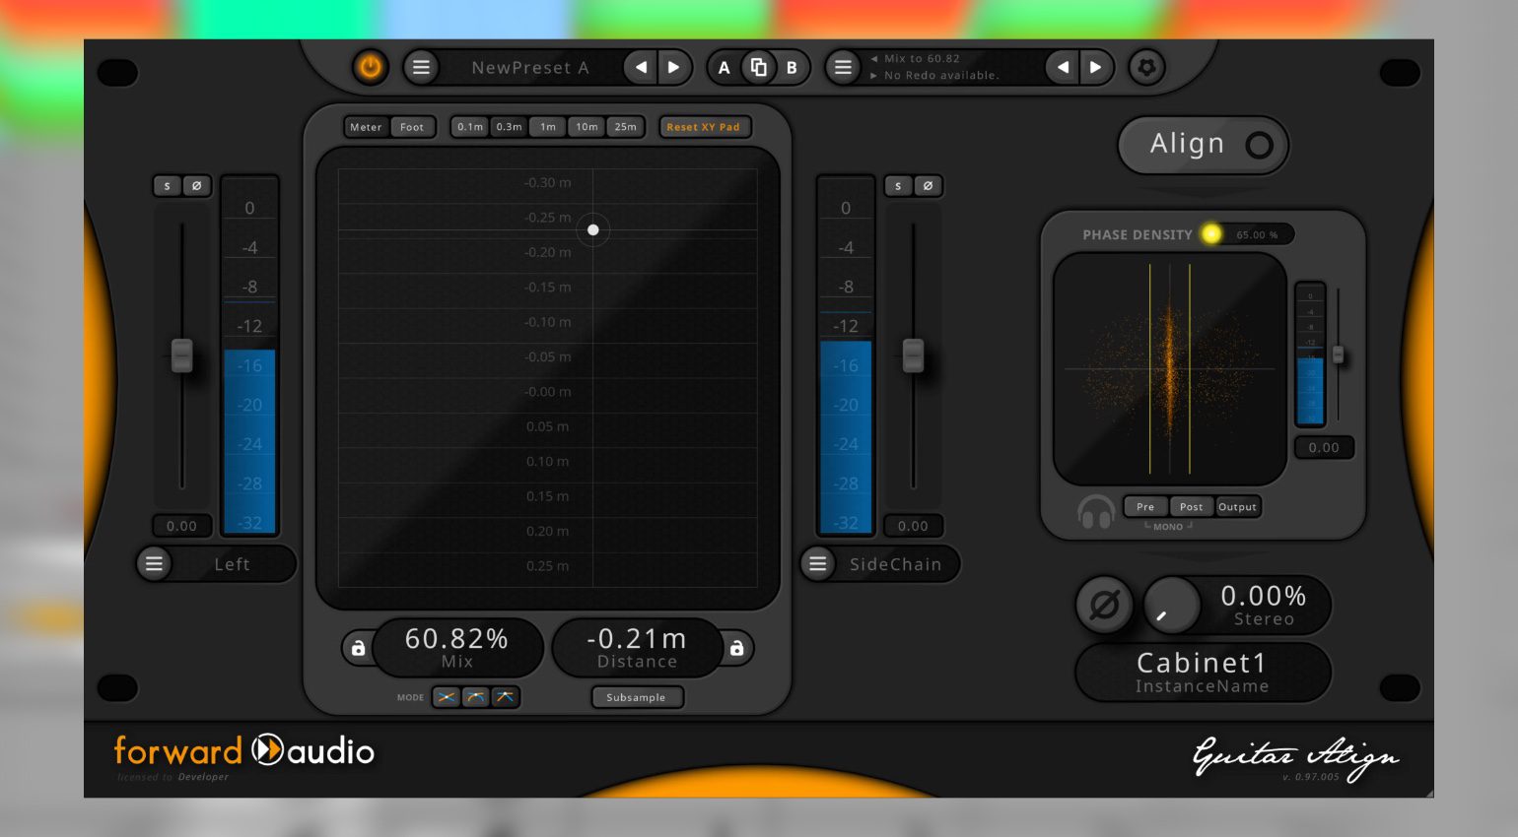1518x837 pixels.
Task: Select the first crossfade mode icon
Action: (x=448, y=697)
